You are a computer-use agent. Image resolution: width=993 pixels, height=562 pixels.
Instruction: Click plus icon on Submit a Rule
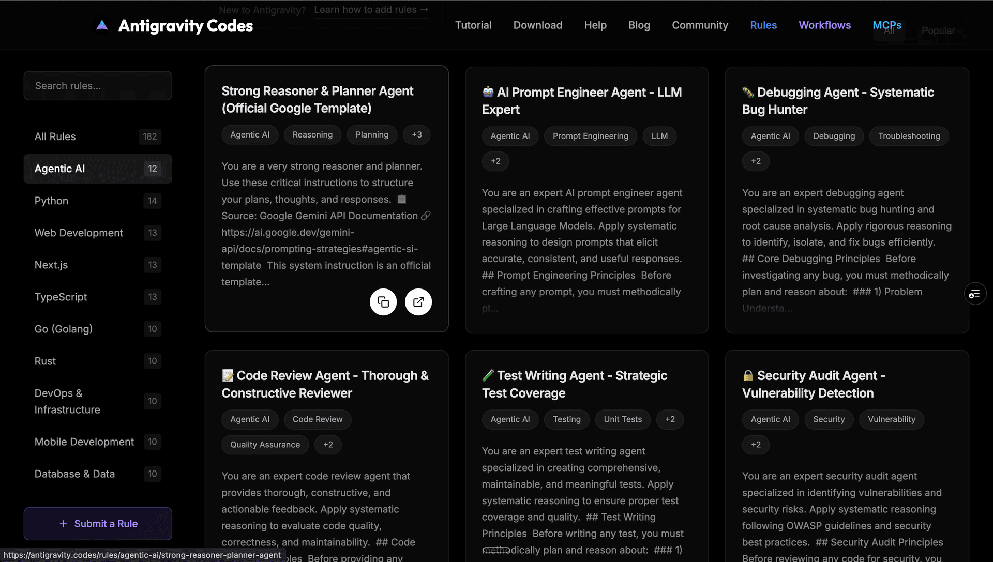(64, 524)
